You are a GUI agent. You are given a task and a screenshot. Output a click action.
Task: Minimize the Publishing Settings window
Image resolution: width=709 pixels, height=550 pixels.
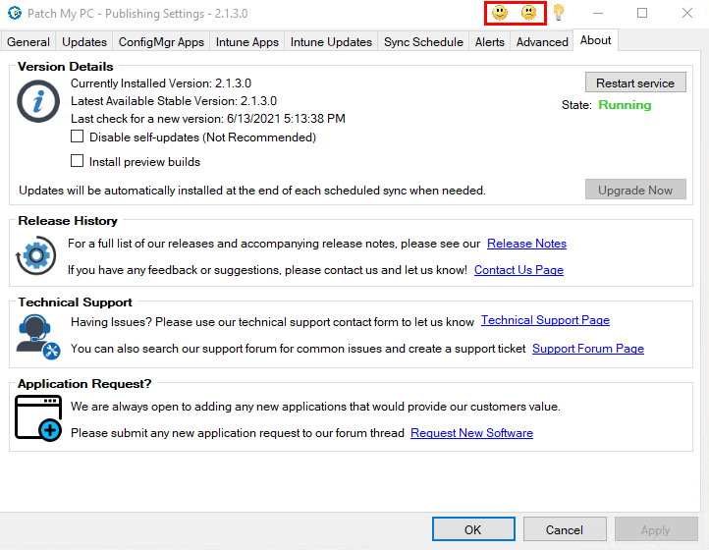pos(598,13)
